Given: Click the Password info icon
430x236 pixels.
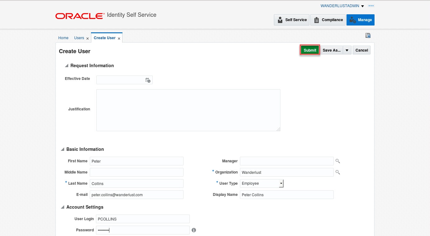Looking at the screenshot, I should tap(194, 230).
